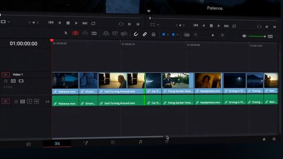Select the Patience.mov video clip thumbnail
The width and height of the screenshot is (283, 159).
[65, 80]
